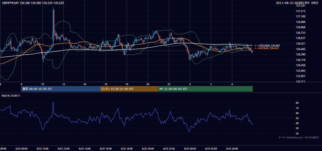
Task: Click price level 126.521 on the axis
Action: click(x=300, y=44)
